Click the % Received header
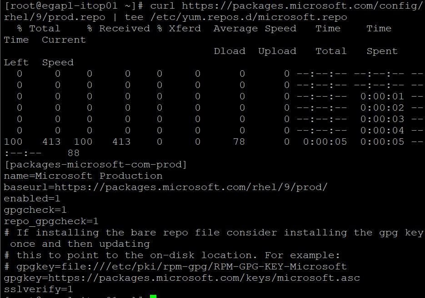The image size is (425, 298). coord(119,29)
